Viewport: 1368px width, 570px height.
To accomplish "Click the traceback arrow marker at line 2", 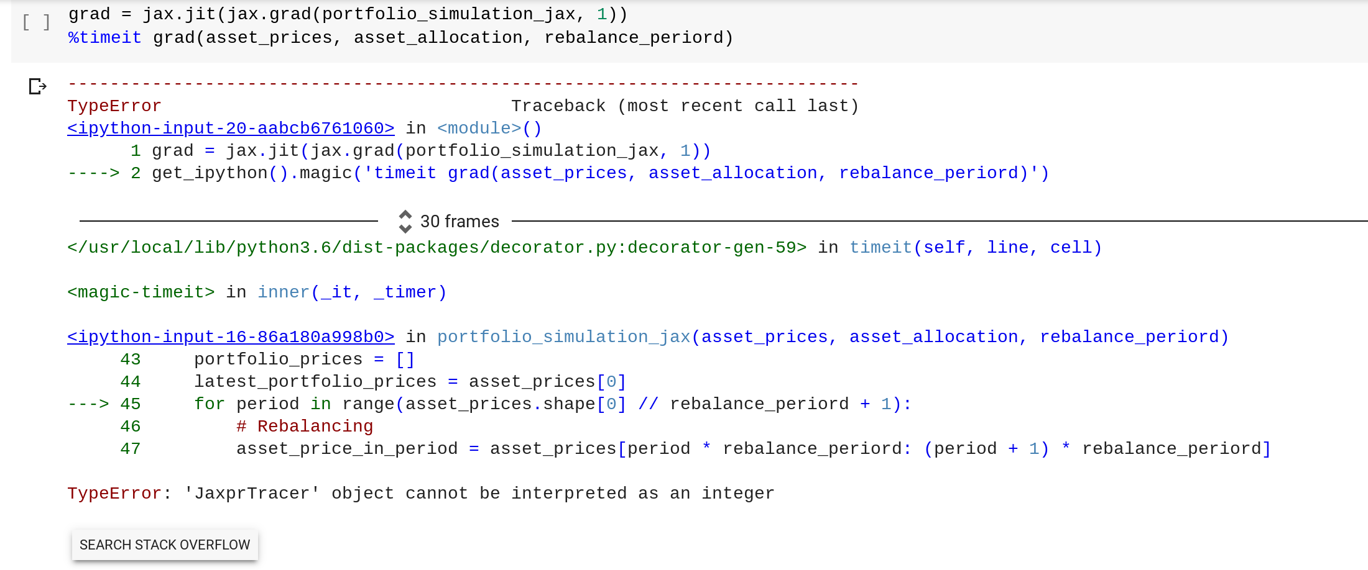I will click(x=93, y=173).
